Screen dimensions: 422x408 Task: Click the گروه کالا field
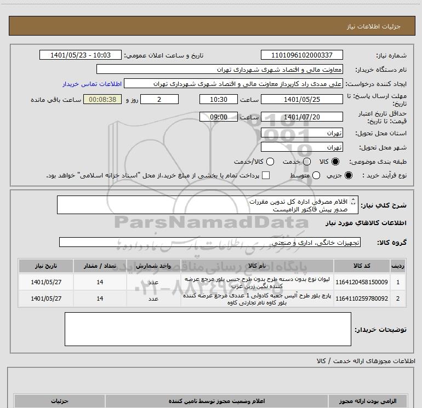[x=210, y=242]
